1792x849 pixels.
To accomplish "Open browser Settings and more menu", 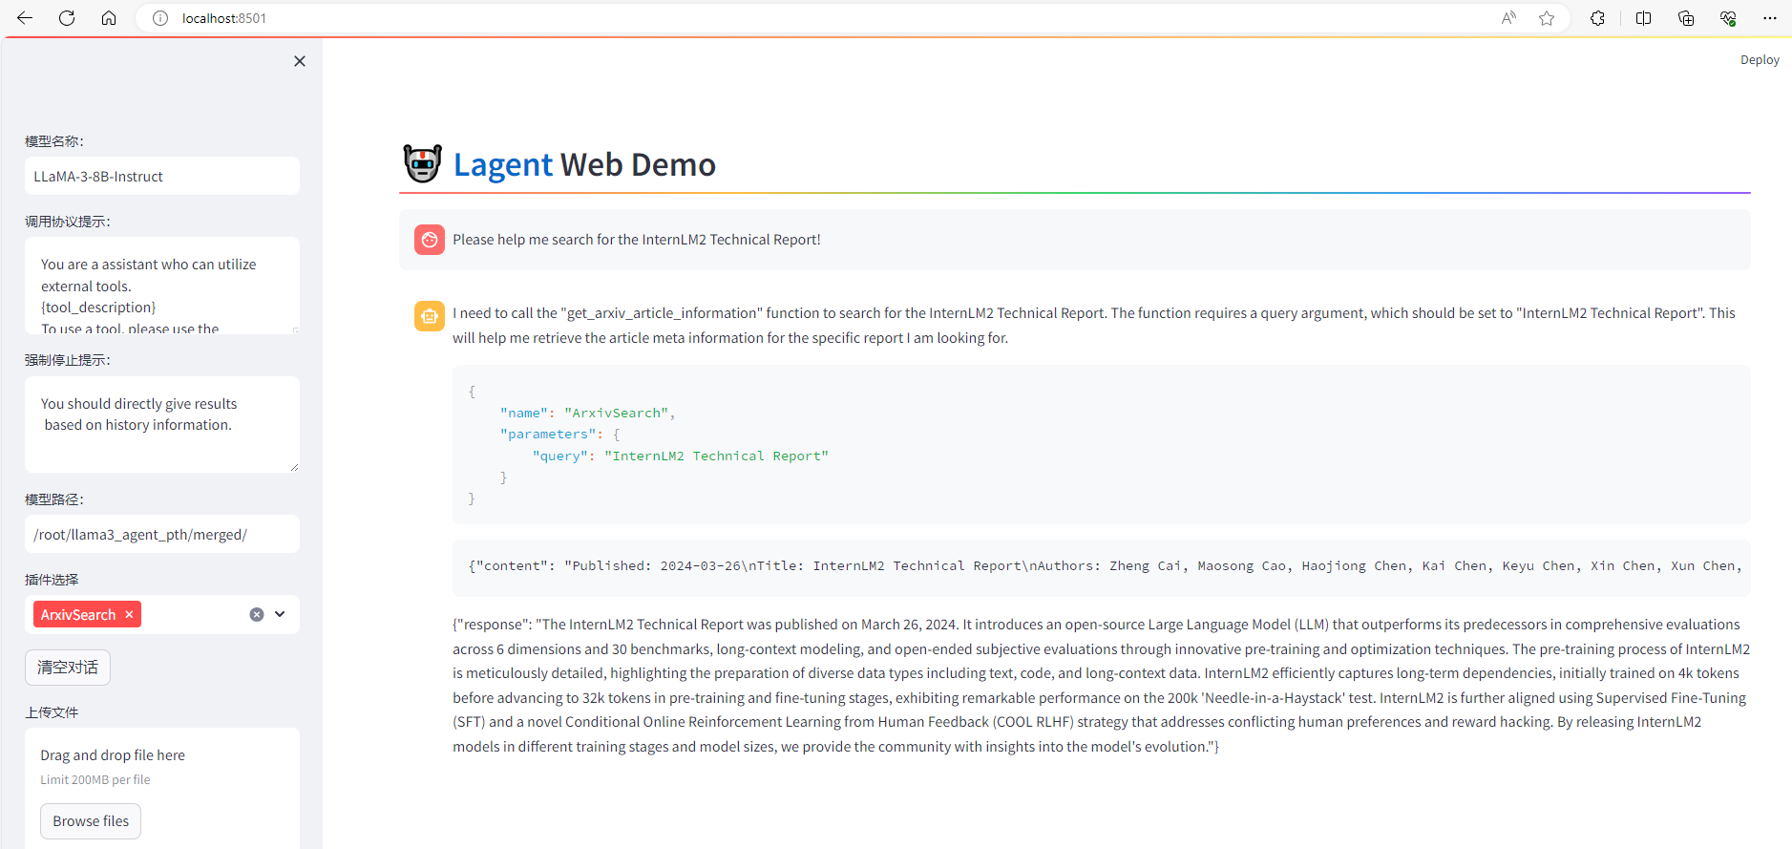I will coord(1770,18).
